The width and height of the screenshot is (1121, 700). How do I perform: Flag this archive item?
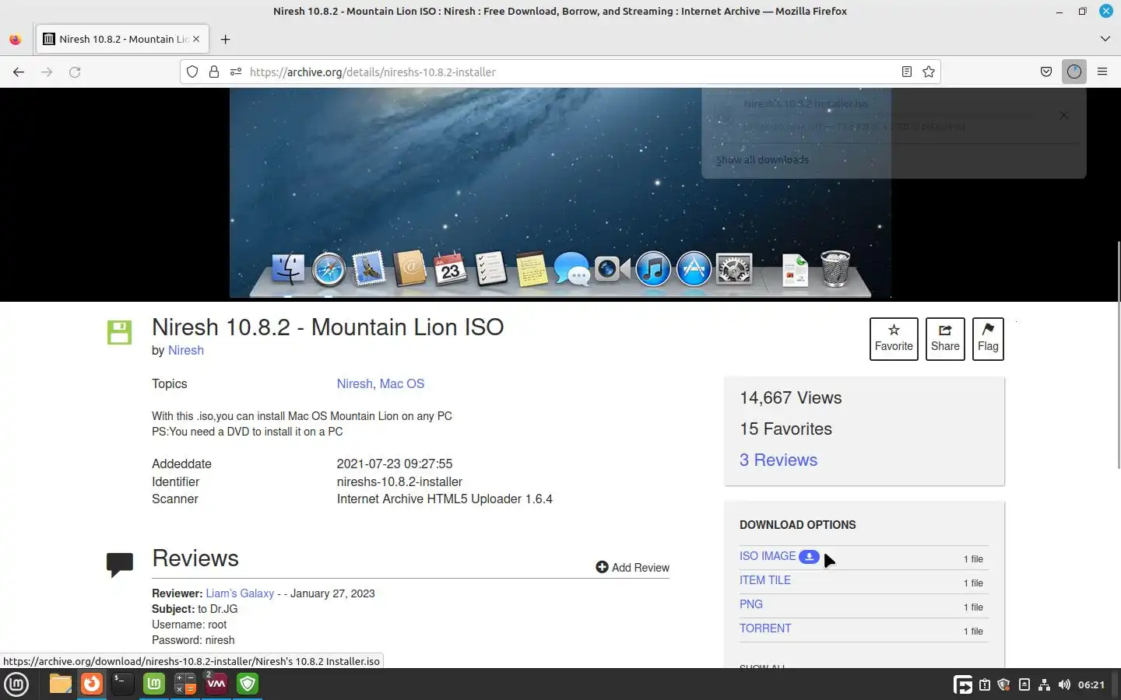(x=988, y=338)
